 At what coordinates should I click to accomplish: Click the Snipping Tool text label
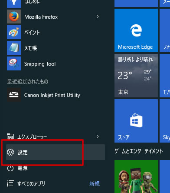[x=40, y=64]
